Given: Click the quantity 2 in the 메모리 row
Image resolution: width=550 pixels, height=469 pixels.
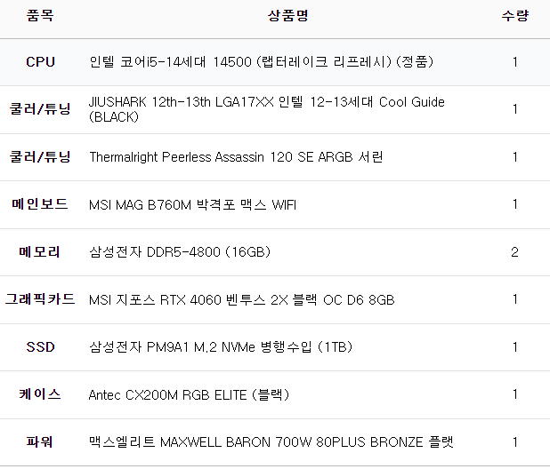Looking at the screenshot, I should [514, 252].
